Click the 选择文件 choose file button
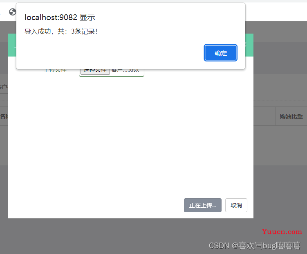The width and height of the screenshot is (307, 254). (x=95, y=71)
